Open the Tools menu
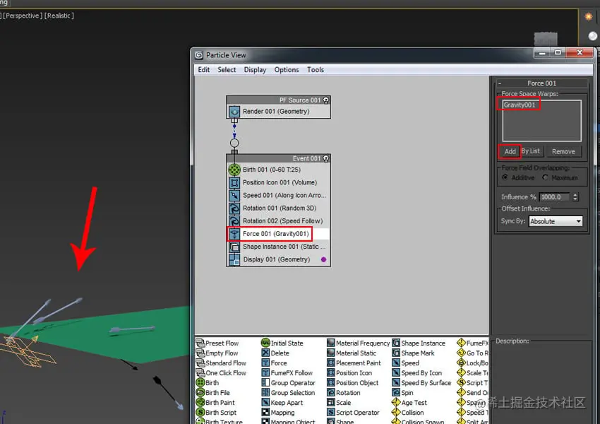This screenshot has width=600, height=424. 316,70
